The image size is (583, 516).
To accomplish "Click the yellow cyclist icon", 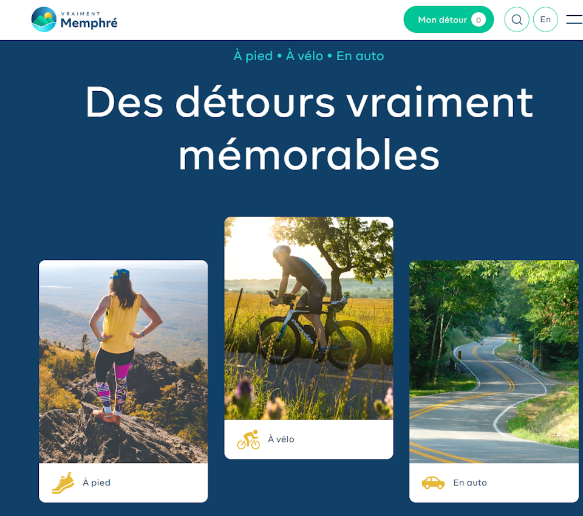I will point(248,439).
